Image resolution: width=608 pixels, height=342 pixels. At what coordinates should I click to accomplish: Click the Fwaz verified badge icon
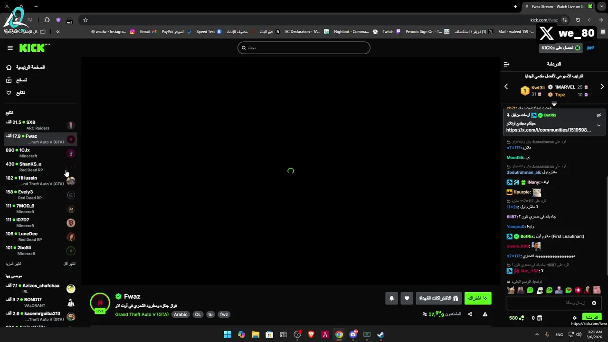pos(118,296)
